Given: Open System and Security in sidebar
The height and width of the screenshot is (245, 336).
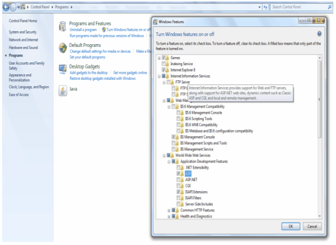Looking at the screenshot, I should (x=23, y=32).
